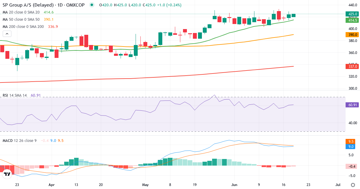Click the MA 20 value 414.6
Screen dimensions: 360x189
tap(49, 12)
